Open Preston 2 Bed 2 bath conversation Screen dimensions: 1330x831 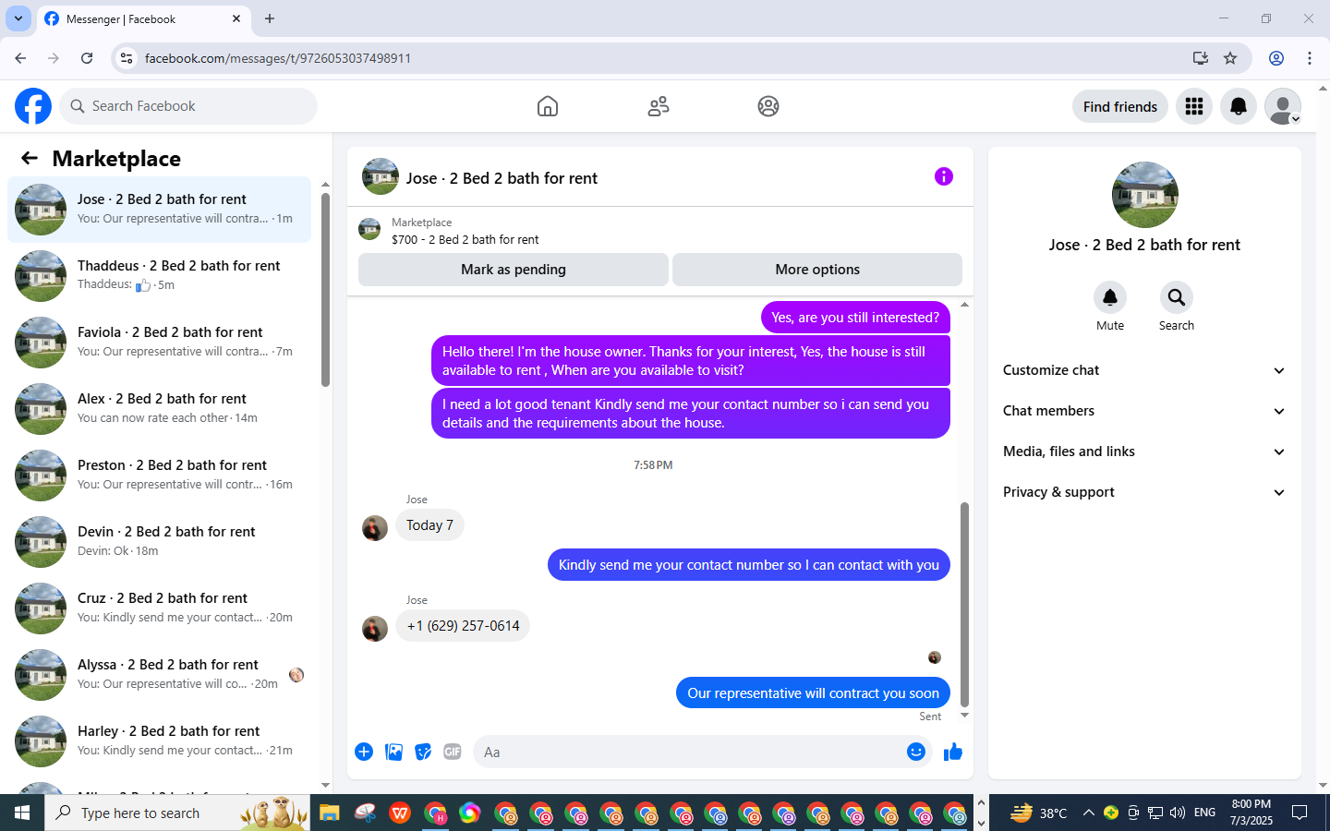(x=159, y=476)
